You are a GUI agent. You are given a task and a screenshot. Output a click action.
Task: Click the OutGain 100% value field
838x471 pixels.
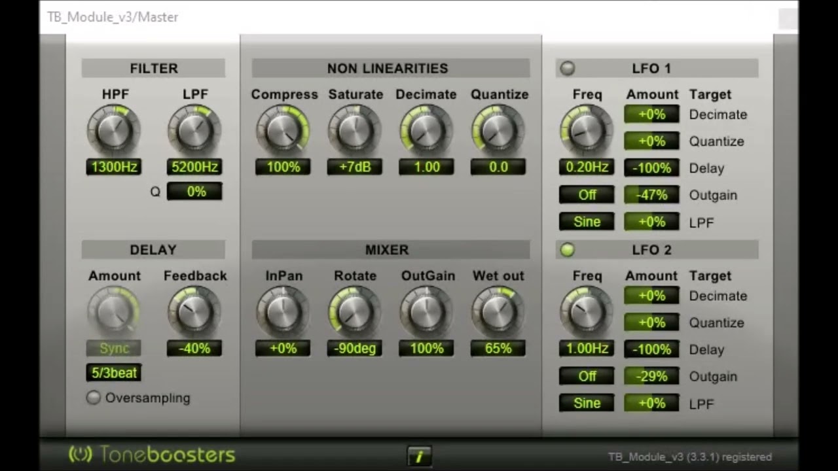tap(426, 348)
